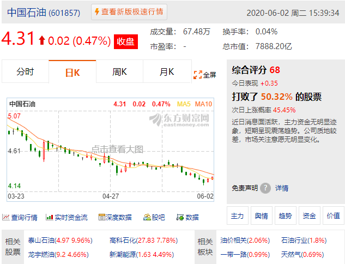345x264 pixels.
Task: Open the 石油行业 sector link
Action: click(304, 240)
